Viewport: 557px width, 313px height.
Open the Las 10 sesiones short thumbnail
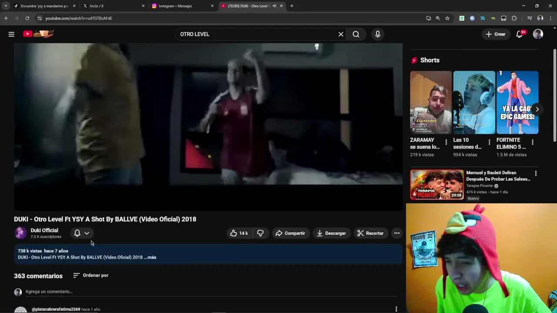coord(474,102)
